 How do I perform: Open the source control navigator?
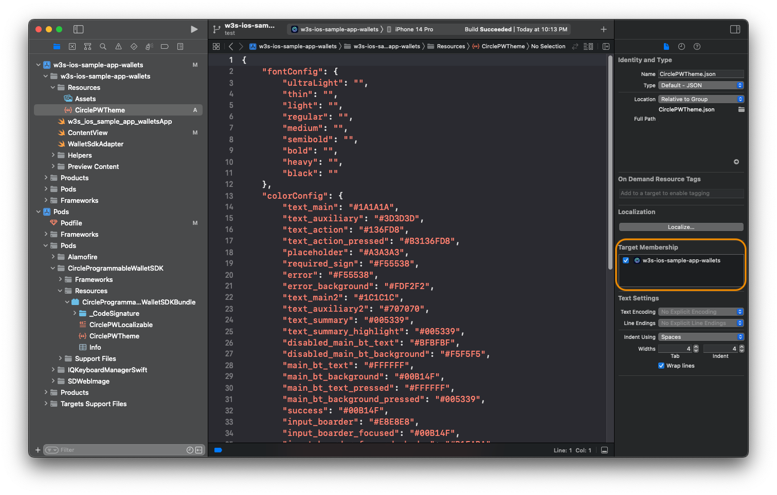72,46
